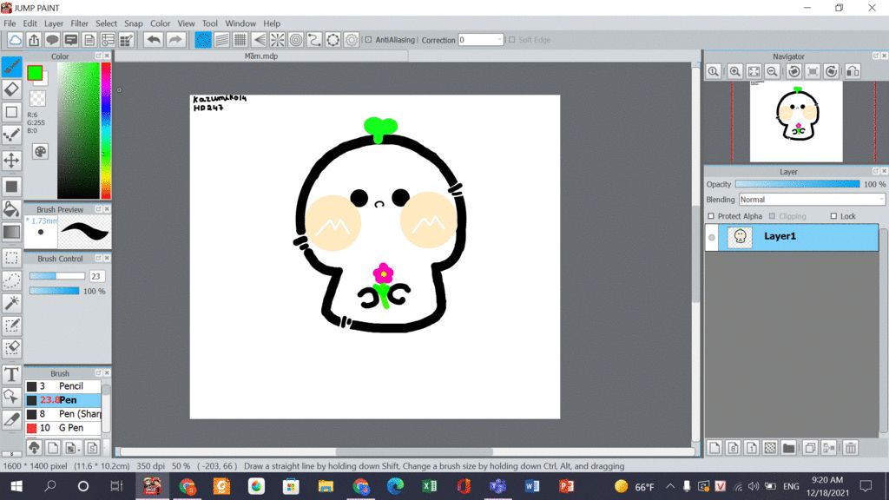This screenshot has height=500, width=889.
Task: Toggle the AntiAliasing checkbox
Action: (x=368, y=40)
